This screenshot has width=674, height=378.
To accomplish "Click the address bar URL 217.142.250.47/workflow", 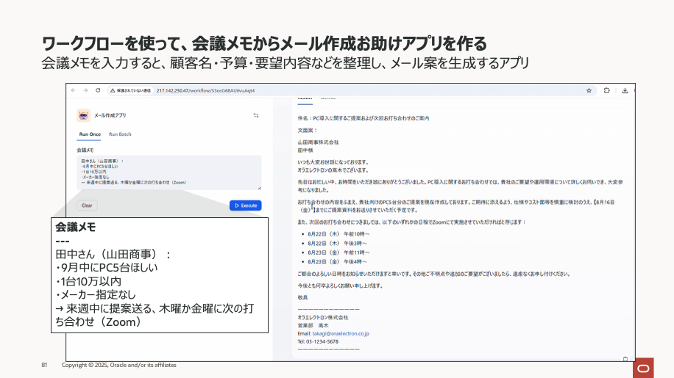I will pos(205,90).
